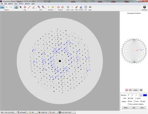
Task: Click the large central diffraction spot
Action: pos(60,61)
